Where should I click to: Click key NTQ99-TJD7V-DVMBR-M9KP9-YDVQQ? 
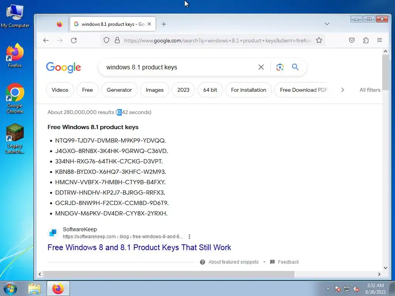click(x=110, y=140)
